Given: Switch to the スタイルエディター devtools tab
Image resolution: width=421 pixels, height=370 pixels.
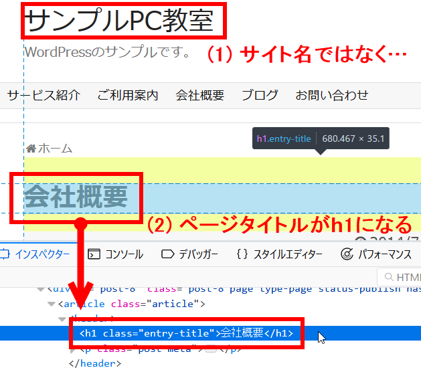Looking at the screenshot, I should pos(288,254).
